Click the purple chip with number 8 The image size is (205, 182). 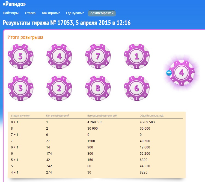(98, 88)
